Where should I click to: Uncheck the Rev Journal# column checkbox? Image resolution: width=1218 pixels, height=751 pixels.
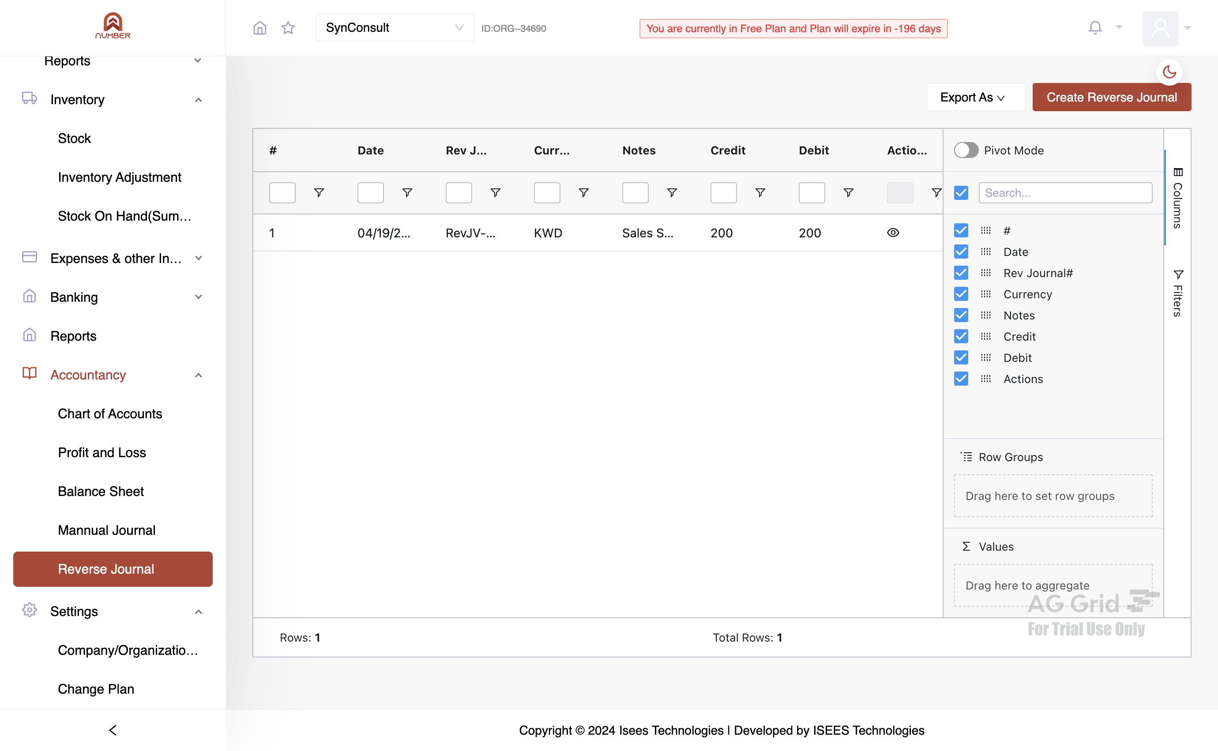point(961,273)
